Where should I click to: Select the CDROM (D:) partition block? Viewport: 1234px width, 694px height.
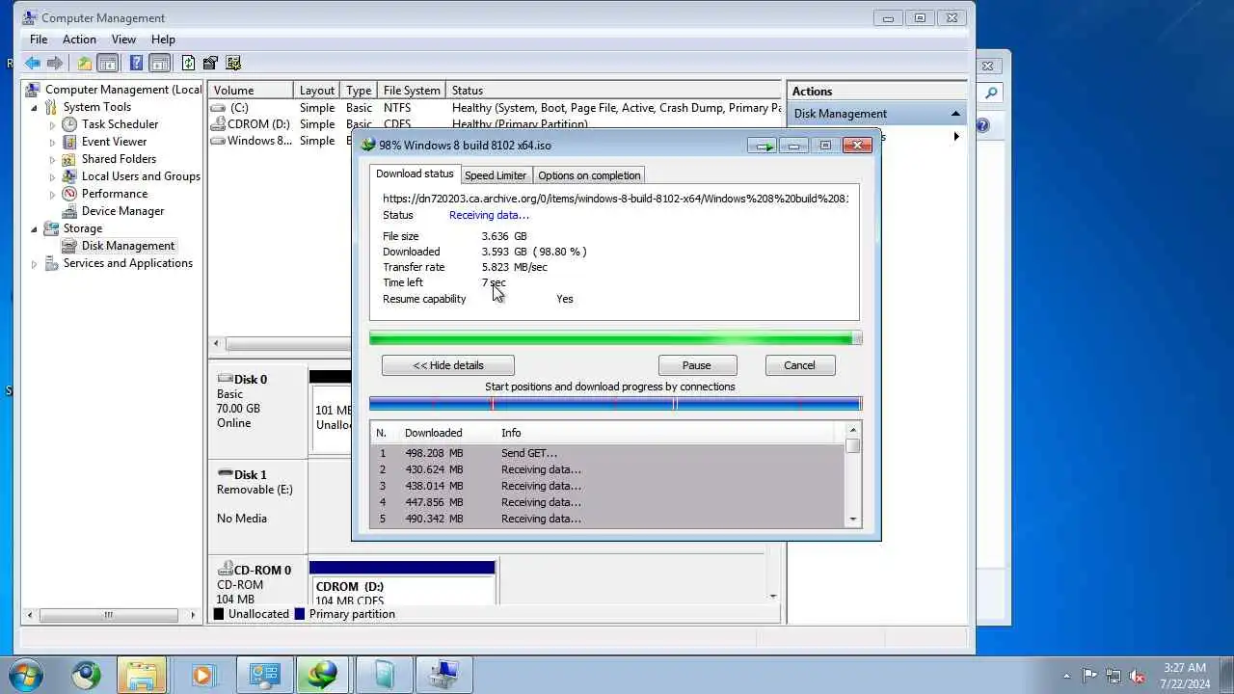402,582
